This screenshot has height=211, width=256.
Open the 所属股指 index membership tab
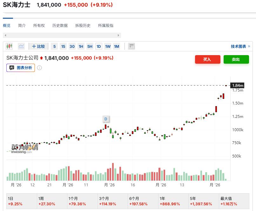pos(106,26)
